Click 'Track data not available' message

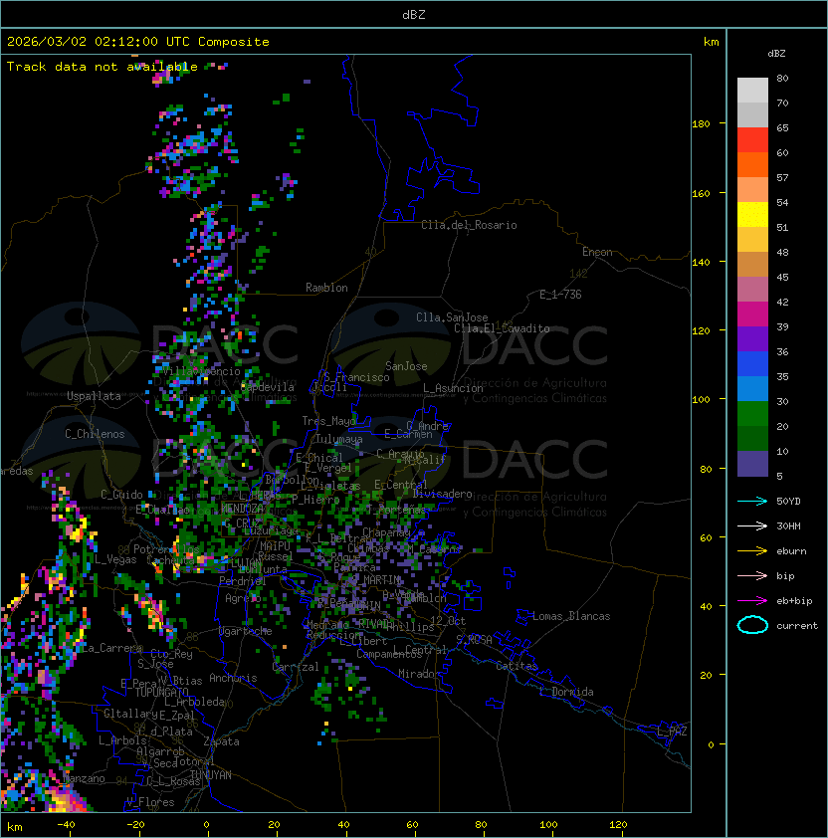point(103,67)
